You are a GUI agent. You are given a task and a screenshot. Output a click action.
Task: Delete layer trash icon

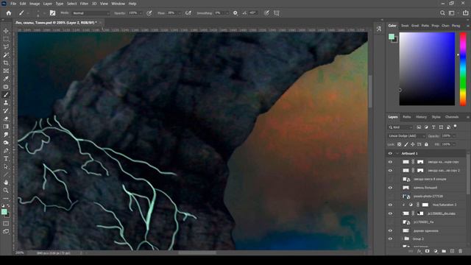tap(460, 251)
